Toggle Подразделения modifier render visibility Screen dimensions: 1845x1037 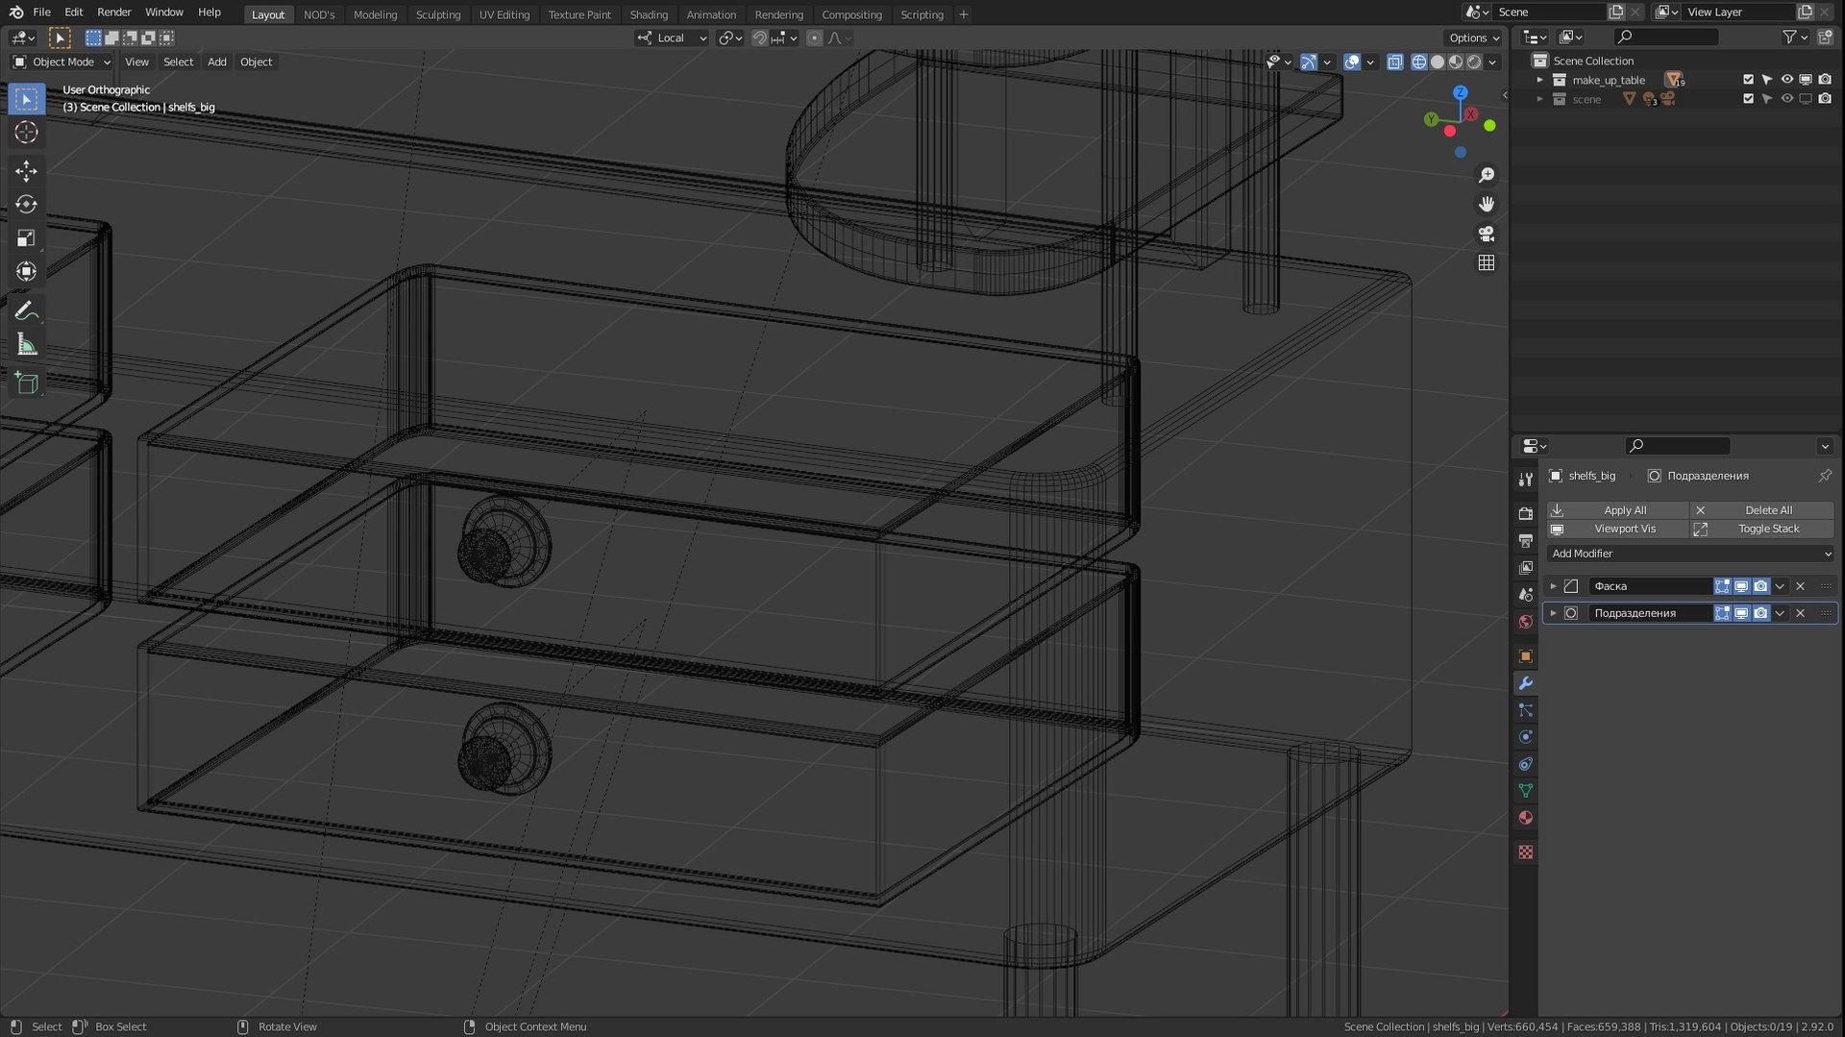(x=1760, y=613)
